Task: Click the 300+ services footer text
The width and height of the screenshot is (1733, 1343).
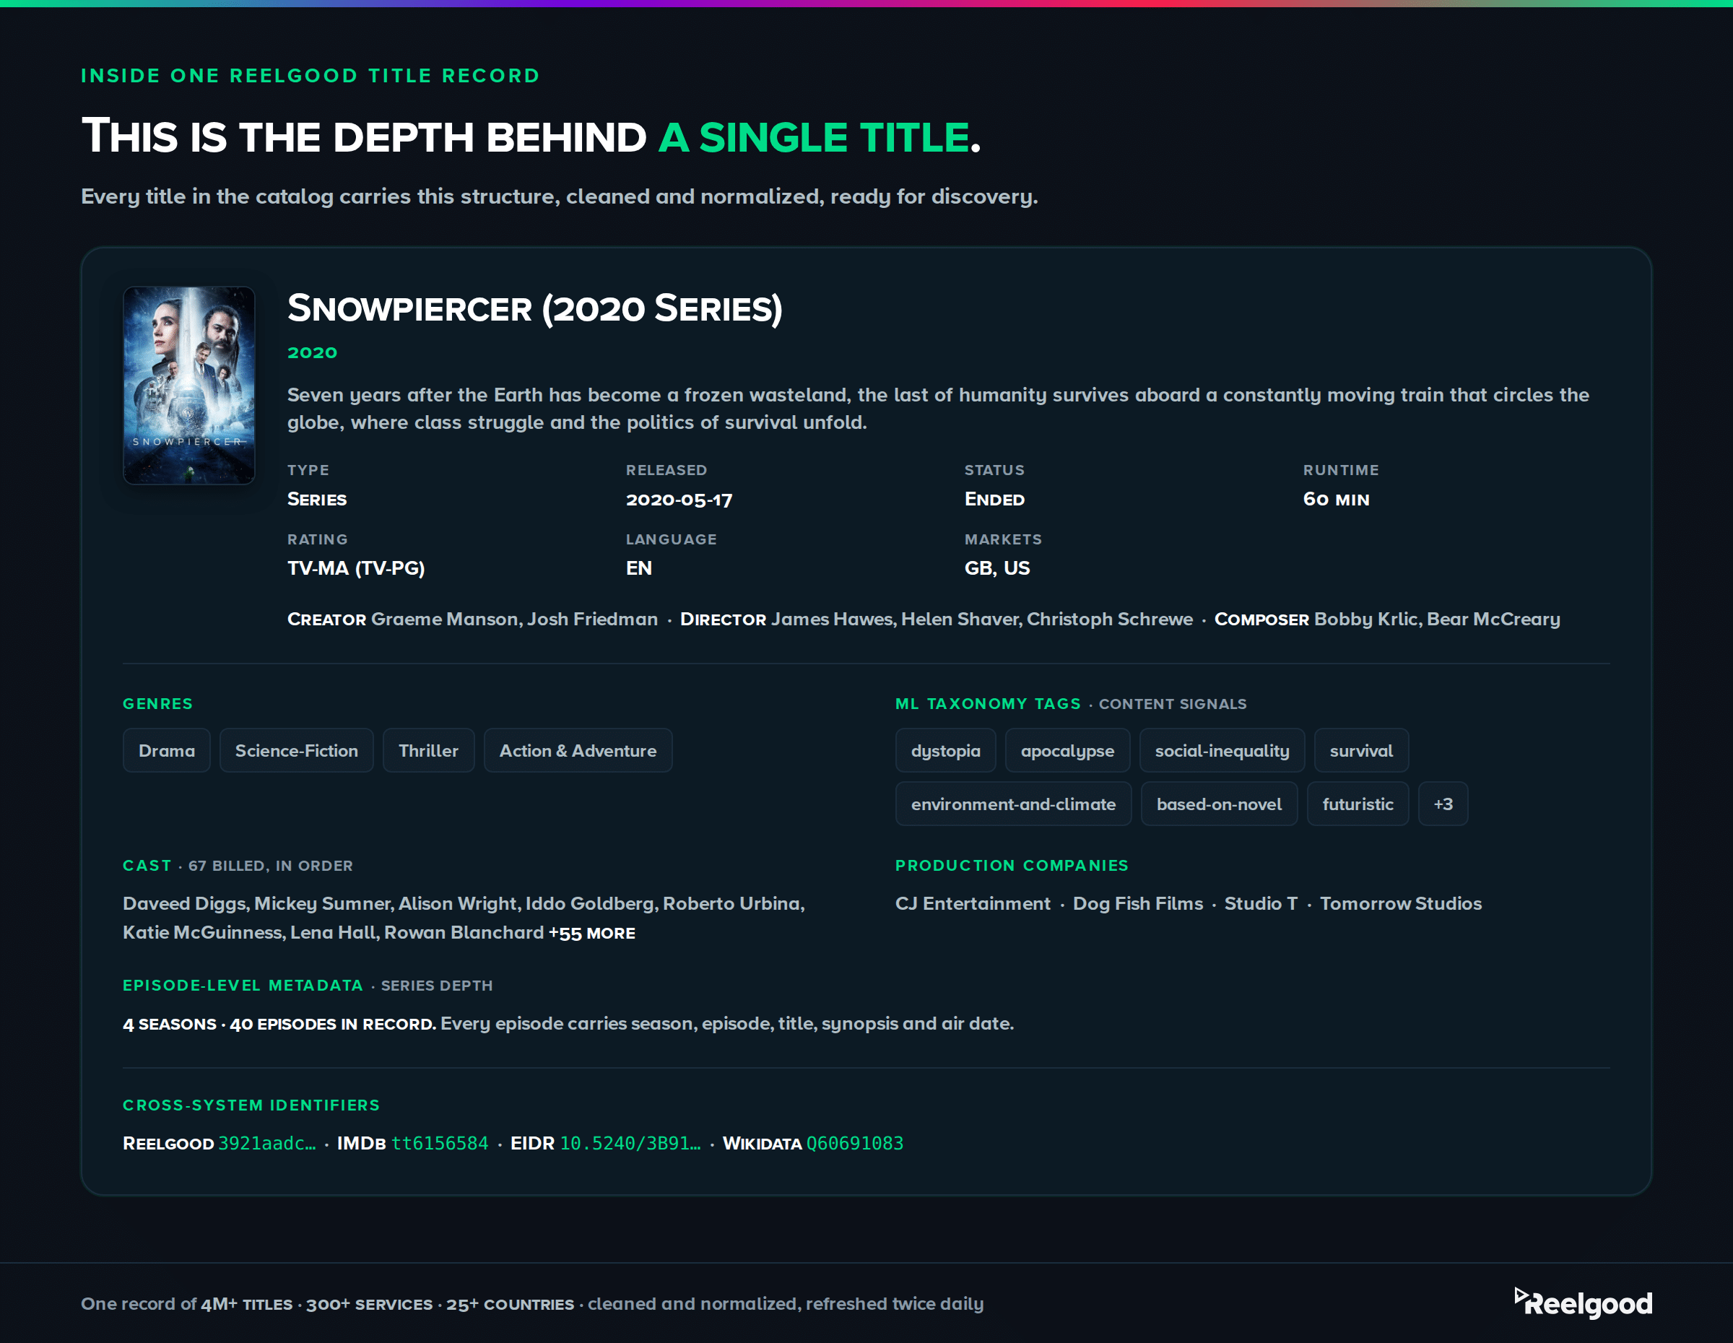Action: (369, 1304)
